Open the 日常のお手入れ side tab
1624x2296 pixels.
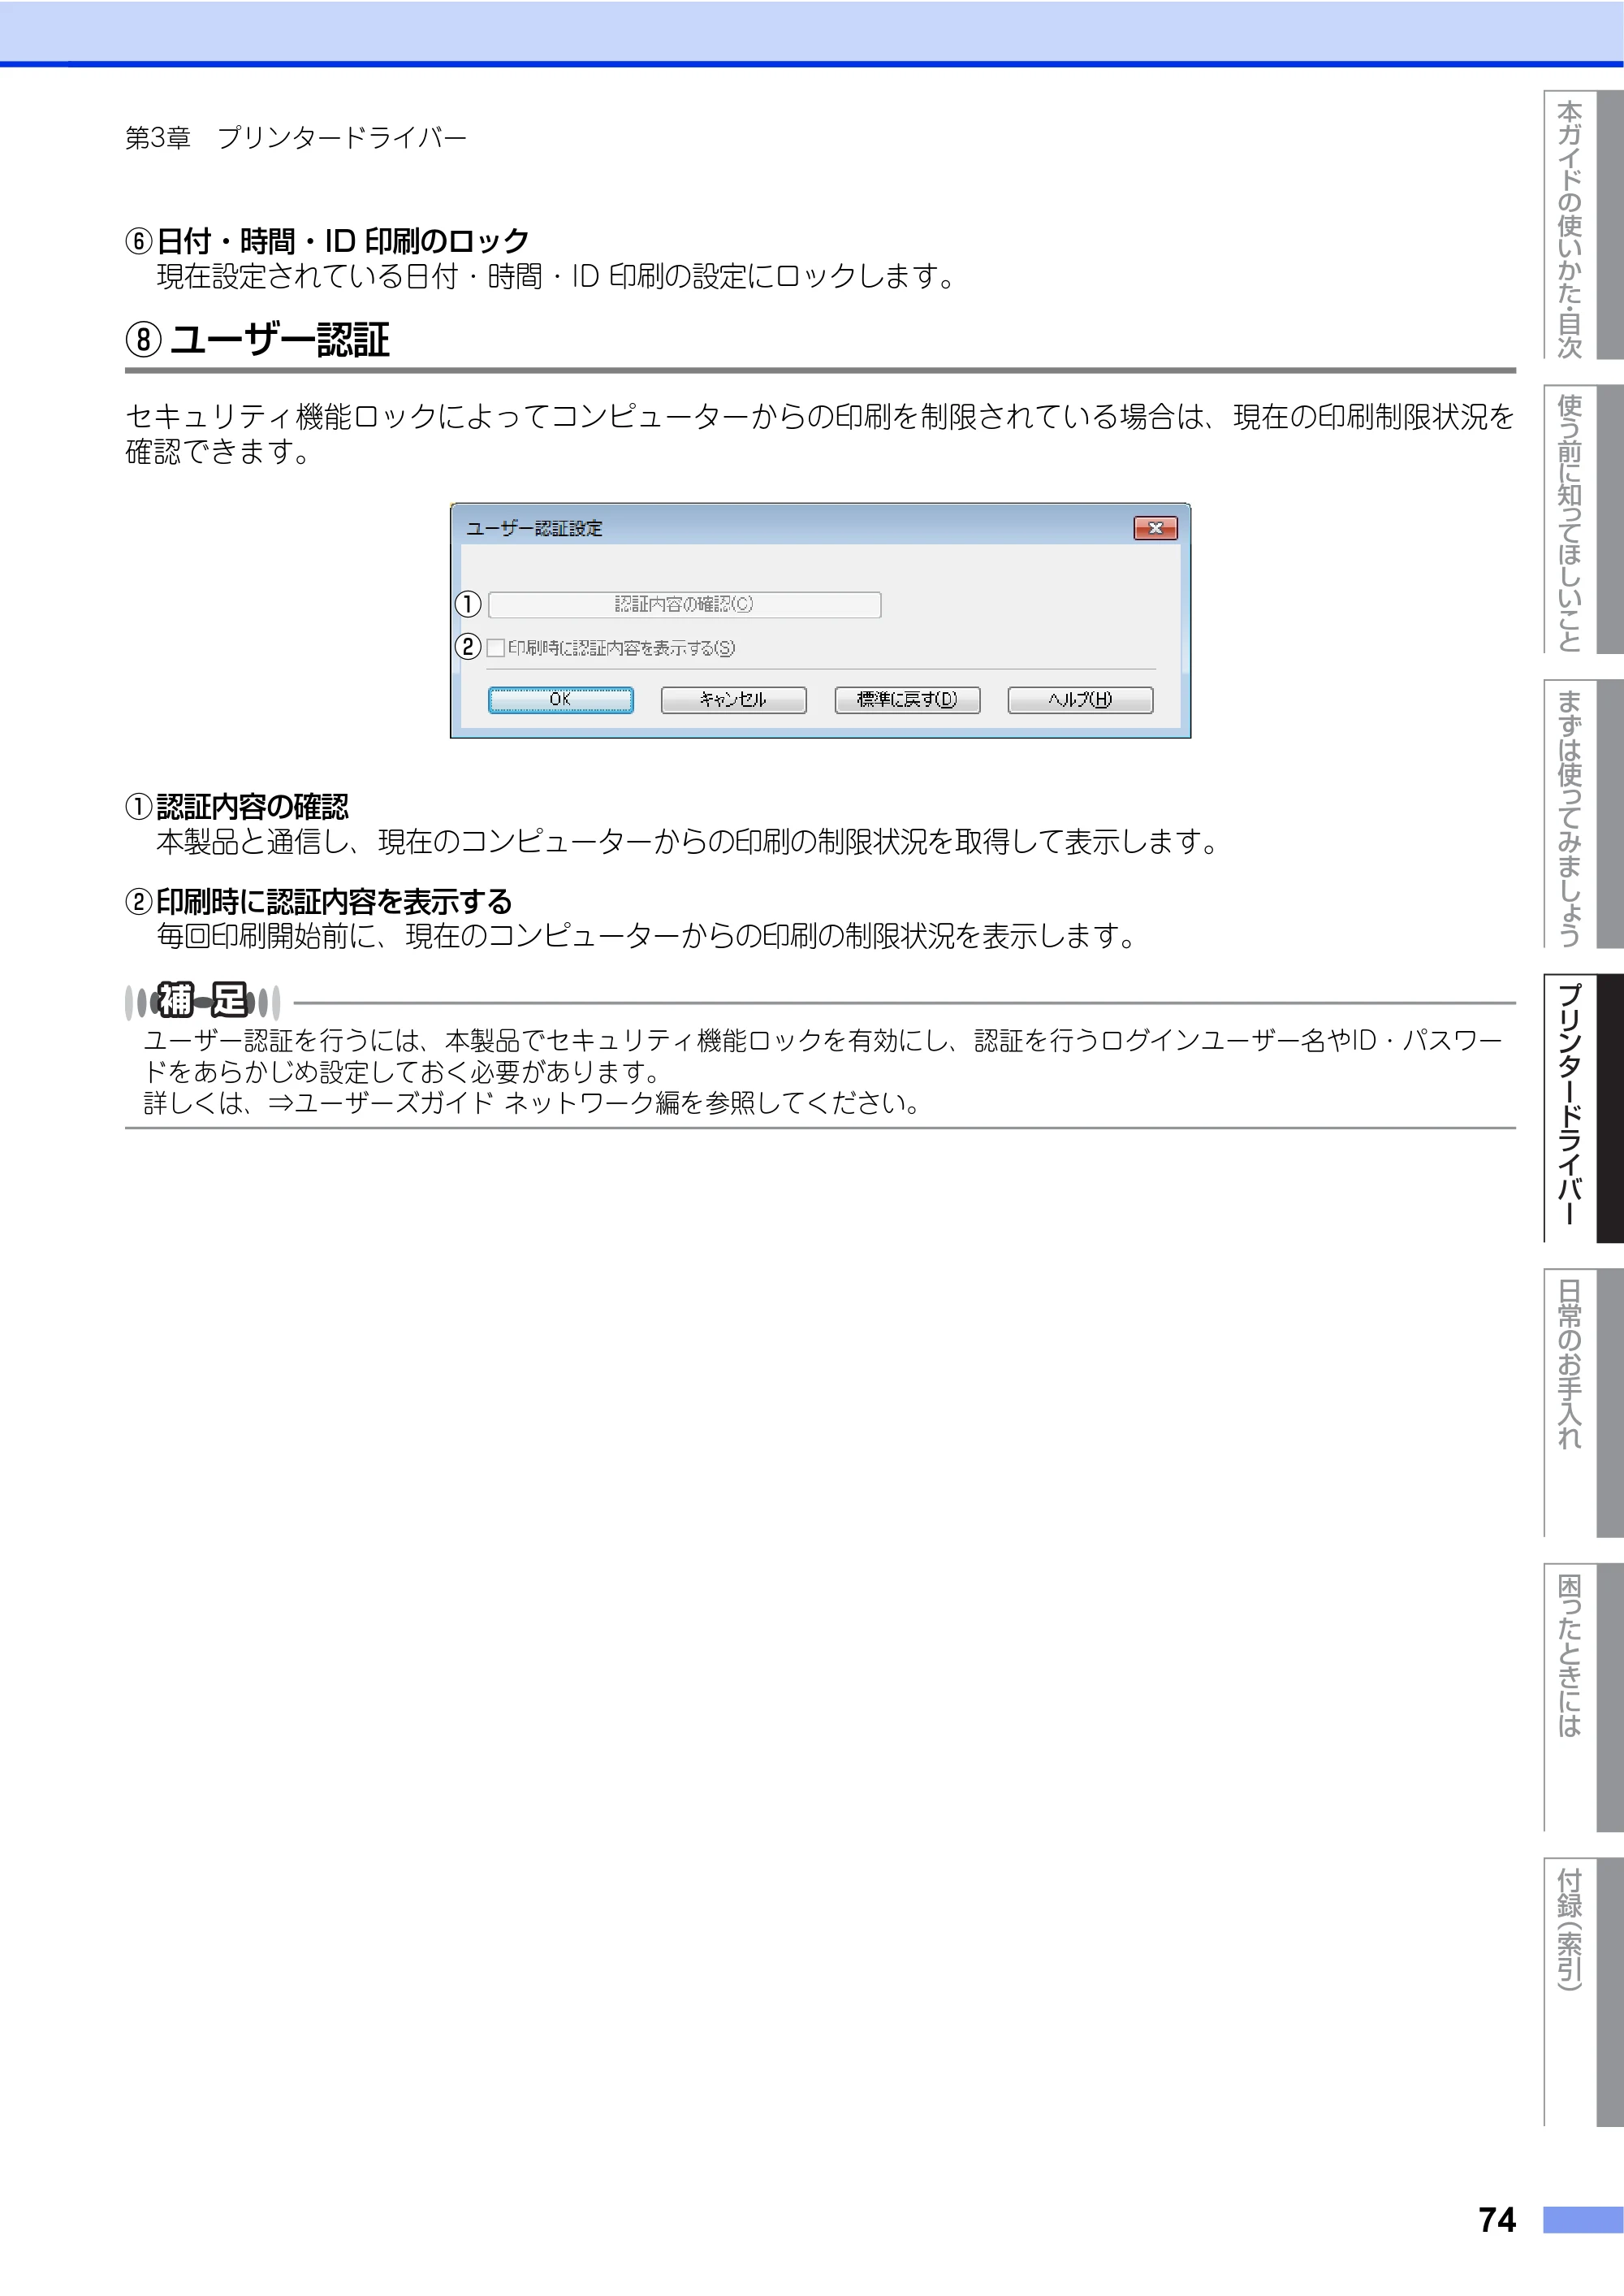pyautogui.click(x=1583, y=1402)
